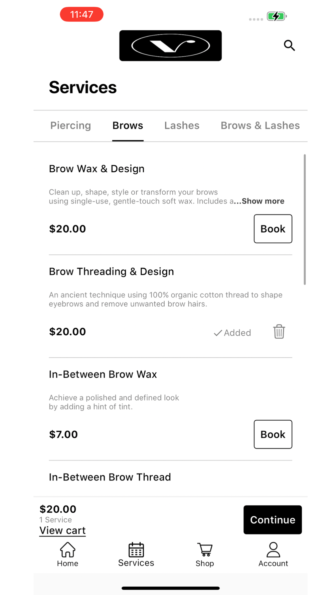Tap the brand logo at top
The height and width of the screenshot is (595, 334).
(170, 46)
